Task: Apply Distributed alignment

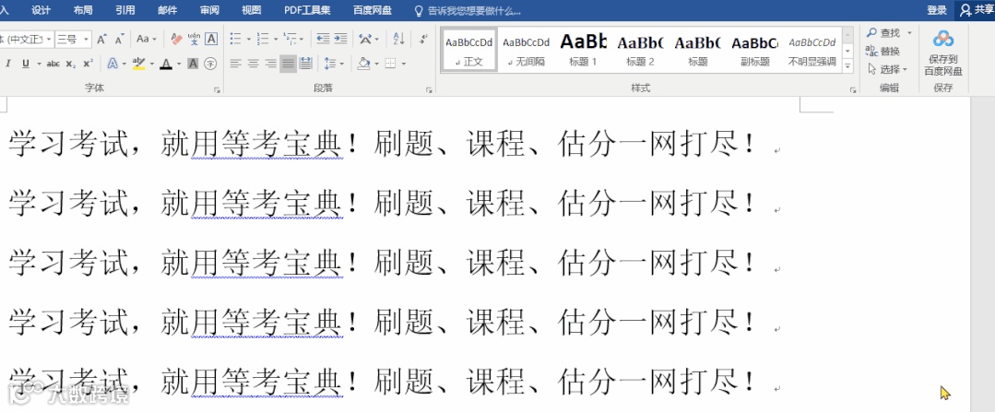Action: [x=306, y=64]
